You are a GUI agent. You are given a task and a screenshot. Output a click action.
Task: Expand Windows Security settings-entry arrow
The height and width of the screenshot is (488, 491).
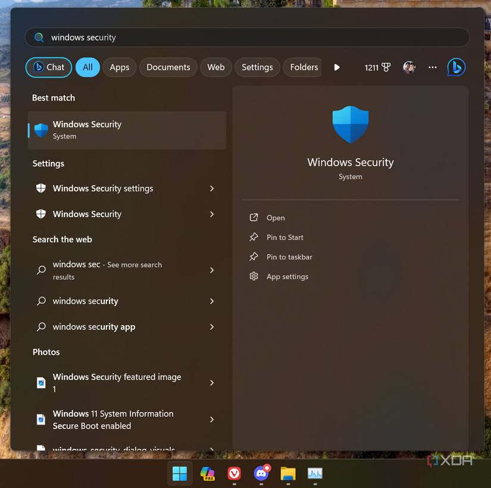tap(212, 214)
